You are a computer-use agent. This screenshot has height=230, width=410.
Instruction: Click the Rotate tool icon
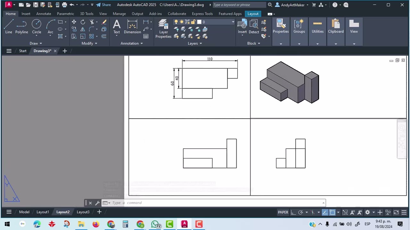(83, 22)
